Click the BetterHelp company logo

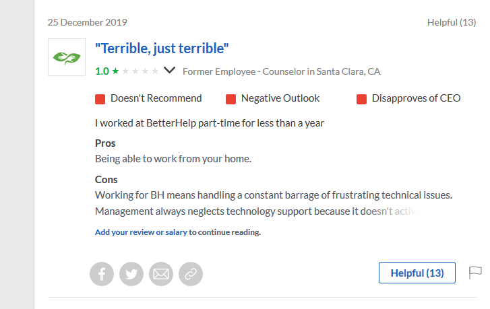pos(67,58)
